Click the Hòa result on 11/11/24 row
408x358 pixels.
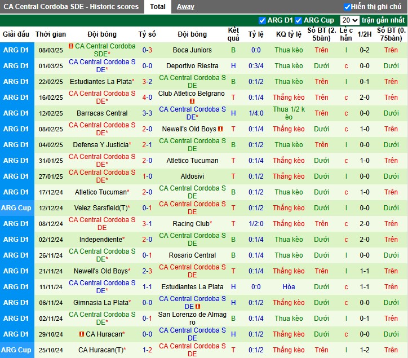[x=289, y=287]
